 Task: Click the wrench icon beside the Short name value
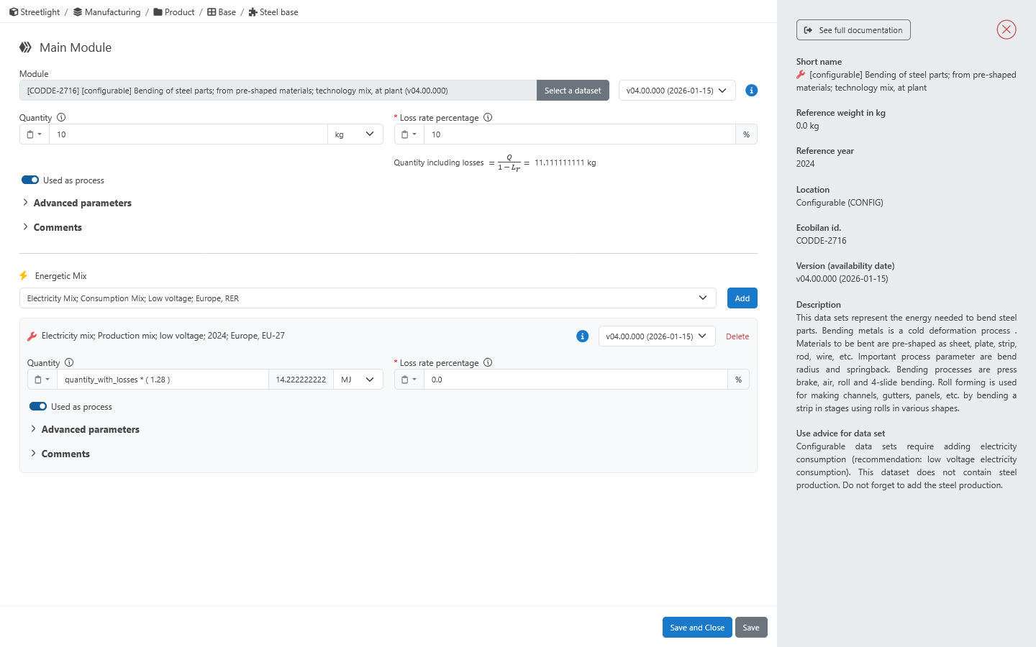(801, 75)
